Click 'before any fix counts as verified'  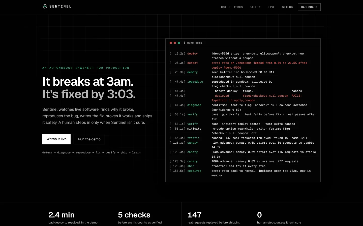tap(140, 222)
